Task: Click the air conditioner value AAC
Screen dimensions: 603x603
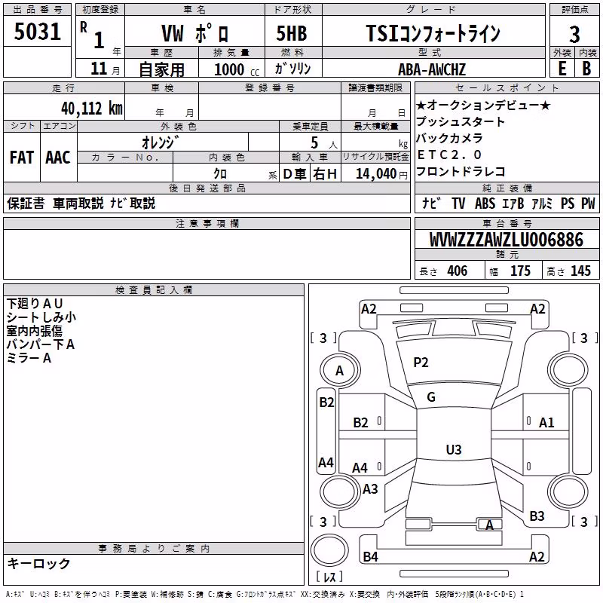Action: [58, 158]
